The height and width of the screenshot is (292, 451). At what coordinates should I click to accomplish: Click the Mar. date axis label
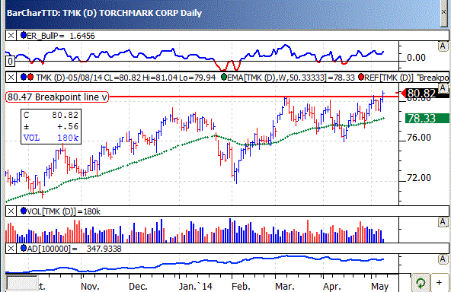[285, 286]
